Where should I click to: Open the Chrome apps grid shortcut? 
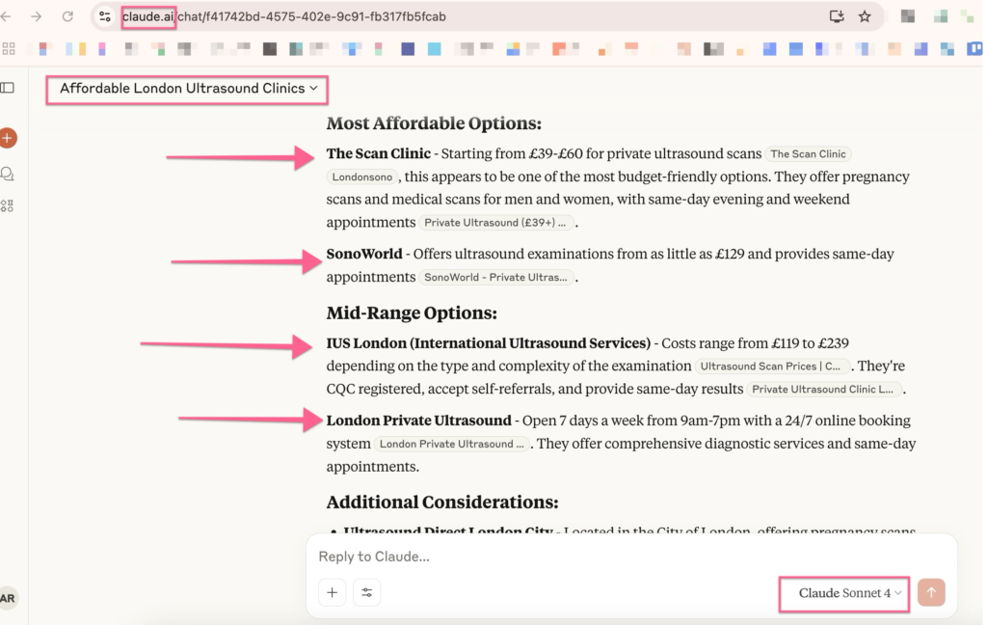(9, 48)
